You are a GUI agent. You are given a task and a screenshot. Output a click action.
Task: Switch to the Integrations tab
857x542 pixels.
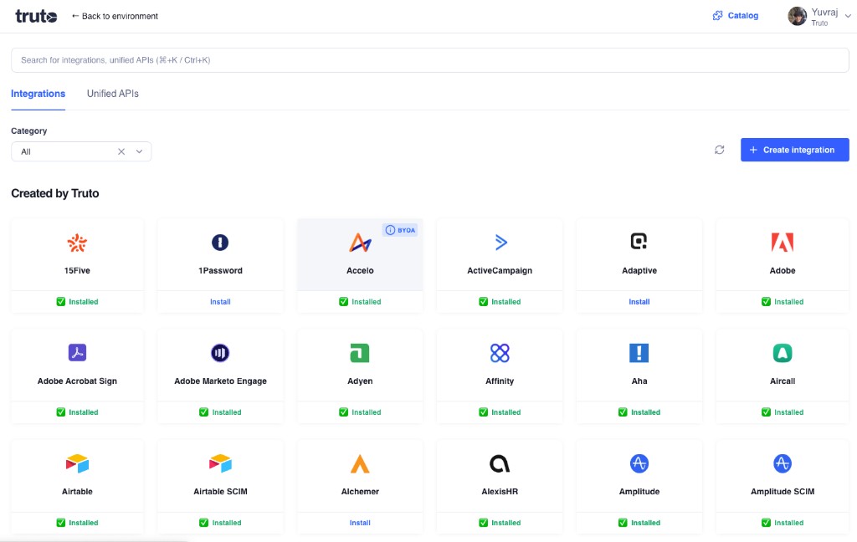click(38, 94)
